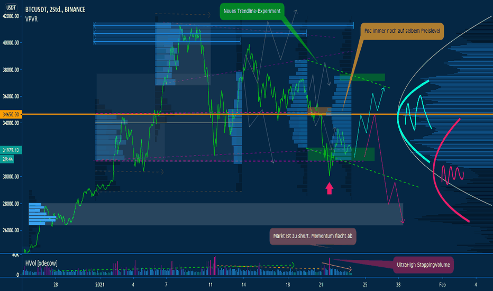Click the orange 34650.00 price line label

11,114
